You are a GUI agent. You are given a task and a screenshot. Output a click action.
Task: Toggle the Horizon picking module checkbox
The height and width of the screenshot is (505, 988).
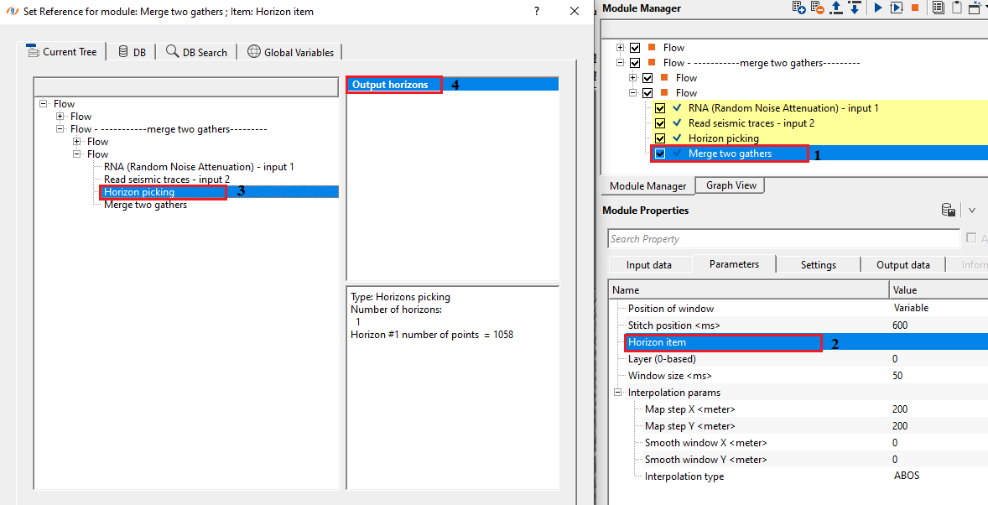(x=660, y=138)
